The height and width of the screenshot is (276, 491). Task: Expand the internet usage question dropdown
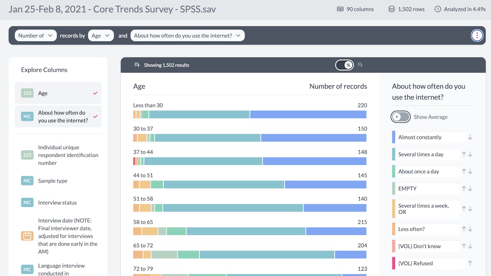pyautogui.click(x=188, y=36)
